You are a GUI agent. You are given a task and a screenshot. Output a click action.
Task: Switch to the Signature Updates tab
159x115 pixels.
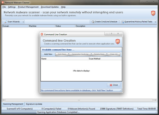34,104
